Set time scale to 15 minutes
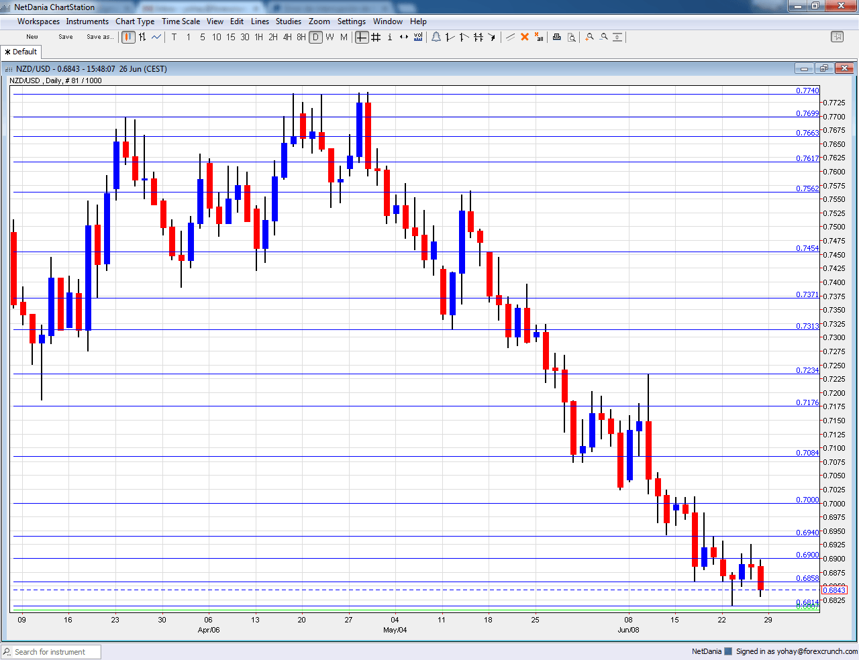The width and height of the screenshot is (859, 660). click(231, 37)
